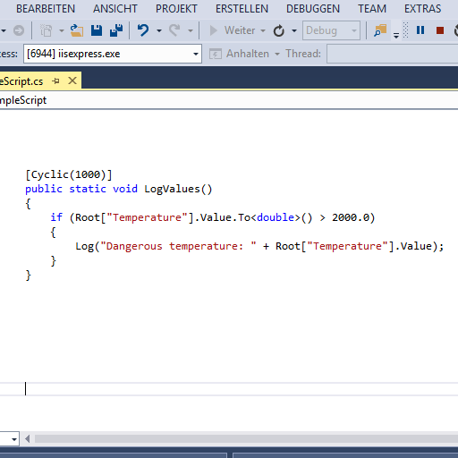Image resolution: width=458 pixels, height=458 pixels.
Task: Click the Find in Files icon
Action: pyautogui.click(x=380, y=30)
